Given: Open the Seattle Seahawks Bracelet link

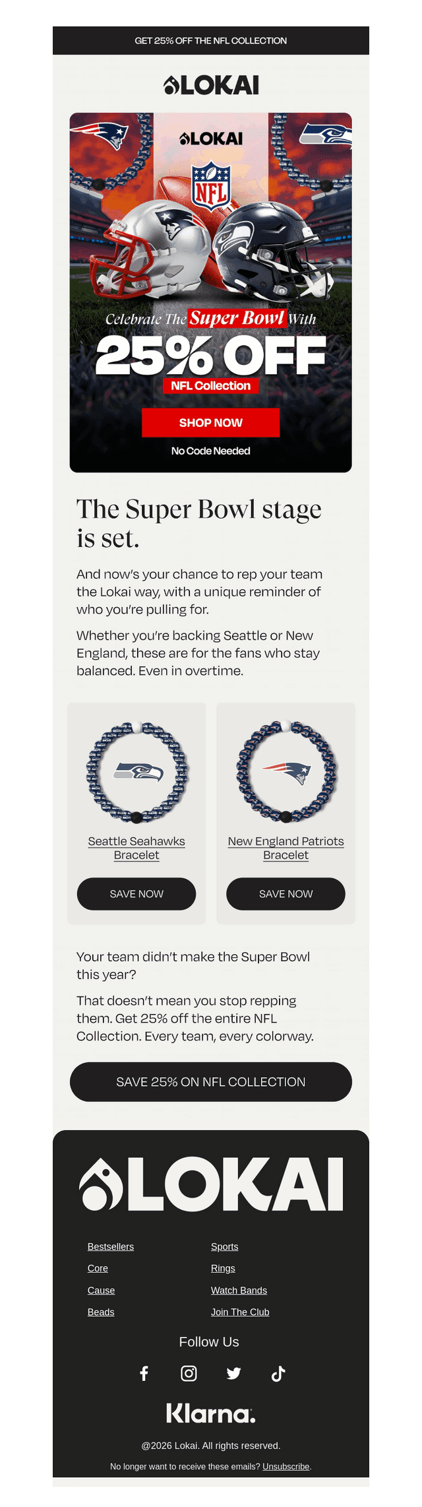Looking at the screenshot, I should pos(136,848).
